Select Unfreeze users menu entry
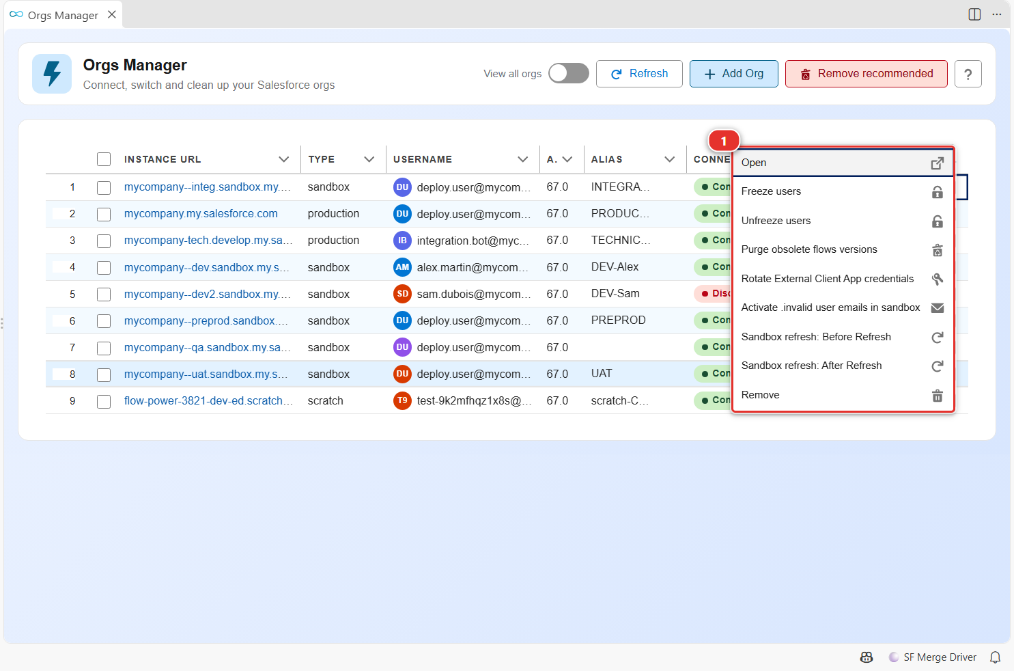This screenshot has width=1014, height=671. [x=843, y=221]
